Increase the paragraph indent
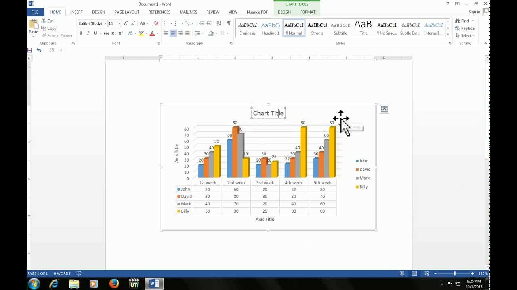The width and height of the screenshot is (517, 290). (x=209, y=23)
